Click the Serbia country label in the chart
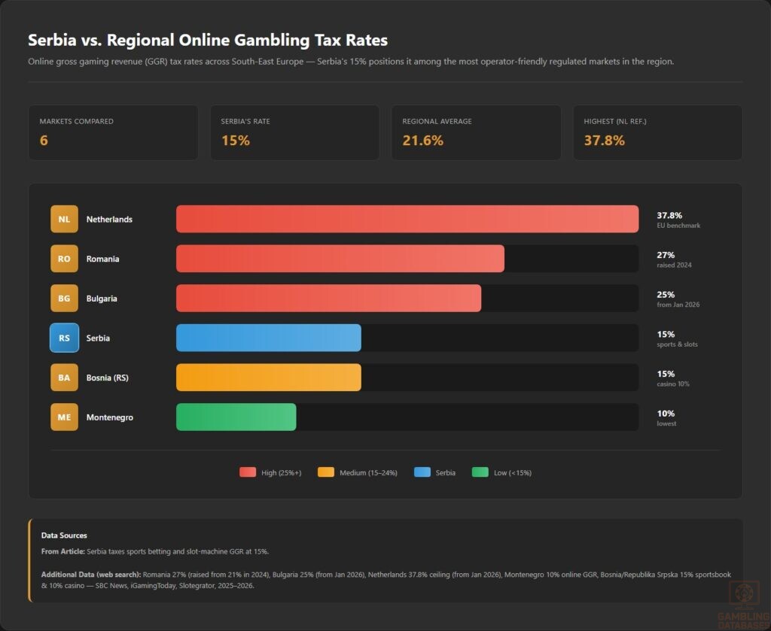This screenshot has height=631, width=771. (x=98, y=338)
